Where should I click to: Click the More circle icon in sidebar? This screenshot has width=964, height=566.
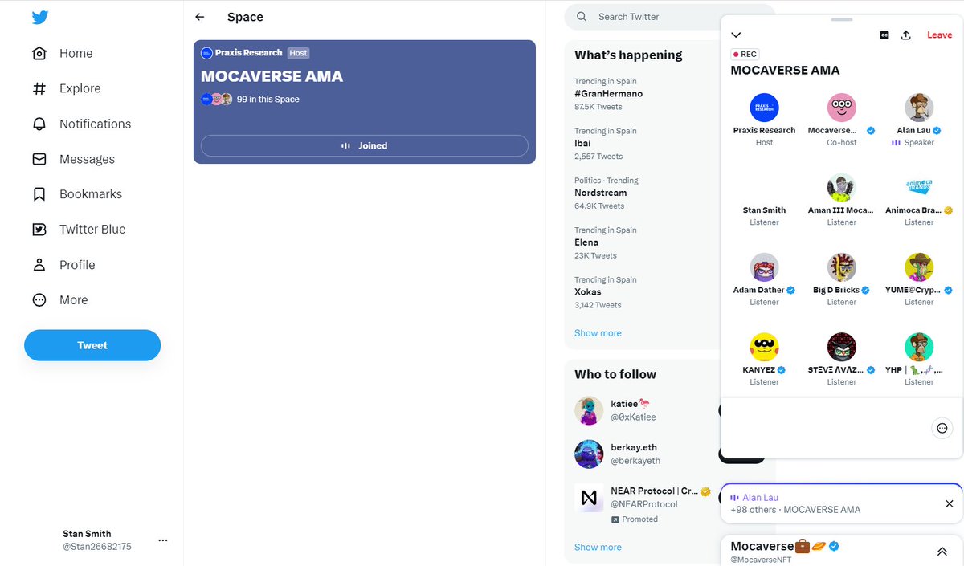pyautogui.click(x=39, y=300)
